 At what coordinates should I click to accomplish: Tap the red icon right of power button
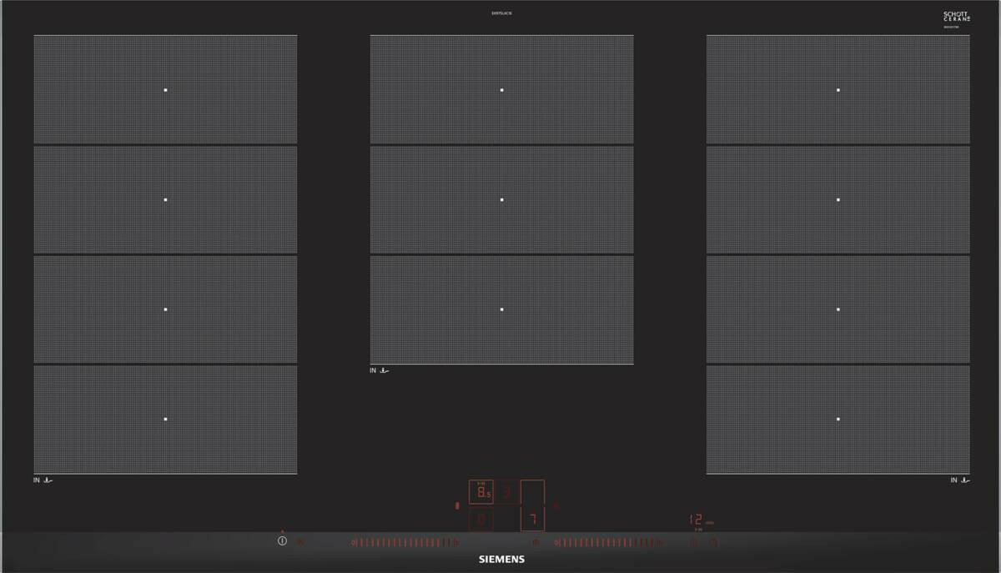click(301, 542)
